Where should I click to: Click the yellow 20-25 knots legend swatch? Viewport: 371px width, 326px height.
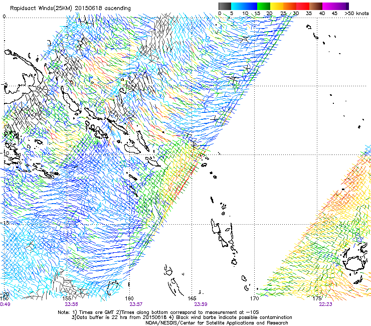pyautogui.click(x=277, y=6)
